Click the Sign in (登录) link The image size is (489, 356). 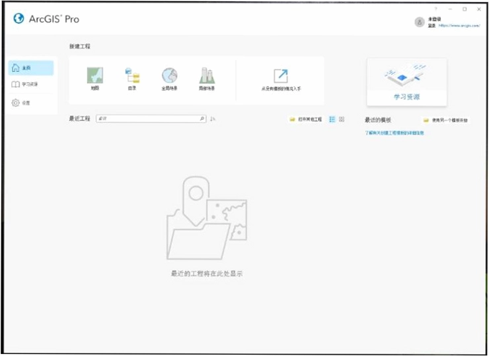click(432, 26)
